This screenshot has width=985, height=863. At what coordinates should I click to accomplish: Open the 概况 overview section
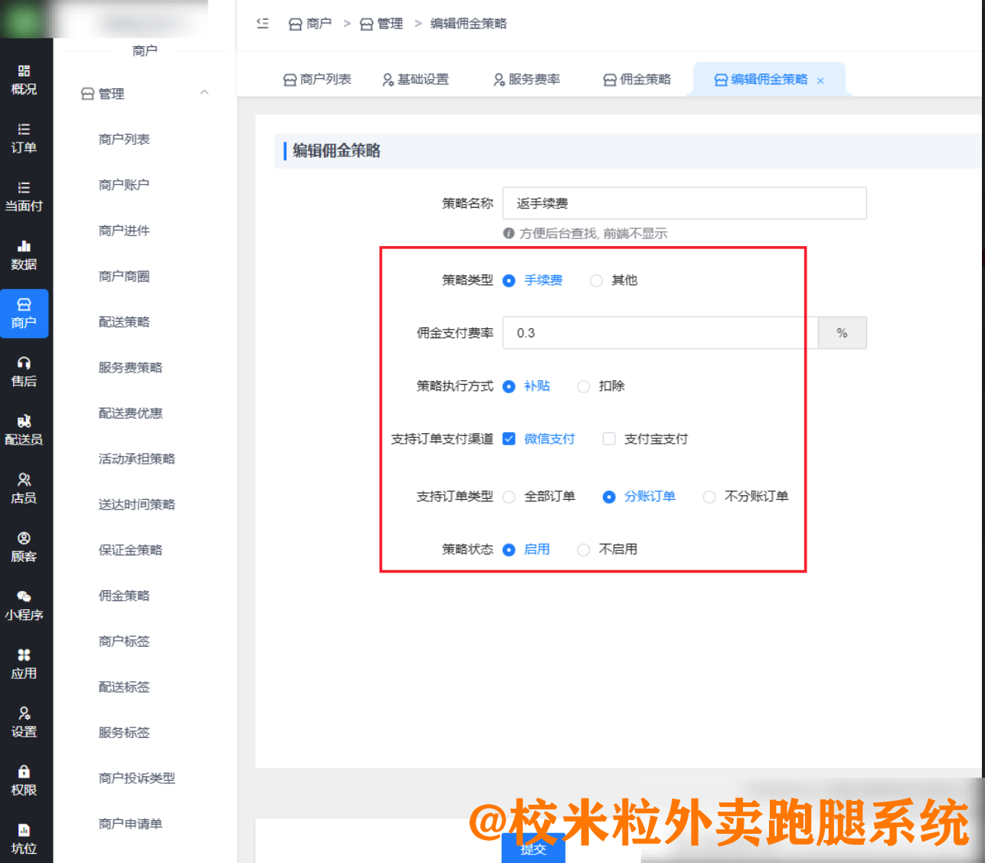(x=25, y=79)
